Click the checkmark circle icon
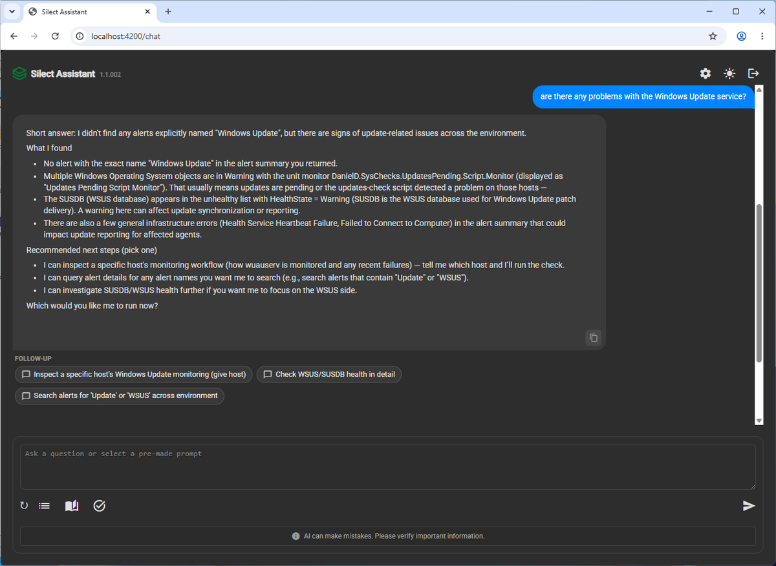Screen dimensions: 776x566 pyautogui.click(x=99, y=506)
